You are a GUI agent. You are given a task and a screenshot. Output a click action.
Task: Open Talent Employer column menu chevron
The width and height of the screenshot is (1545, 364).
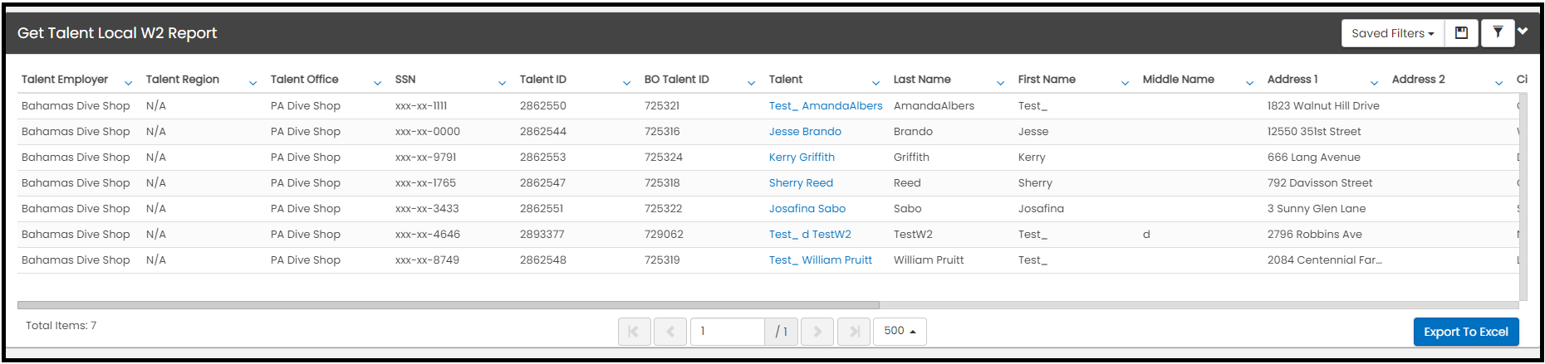(128, 83)
